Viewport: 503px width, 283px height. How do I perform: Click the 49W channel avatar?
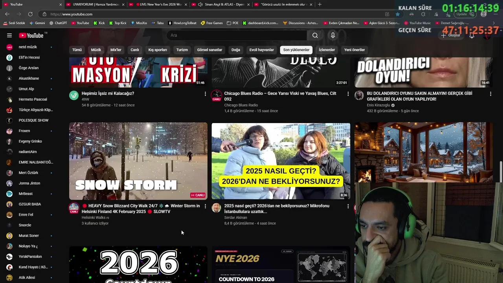click(74, 95)
